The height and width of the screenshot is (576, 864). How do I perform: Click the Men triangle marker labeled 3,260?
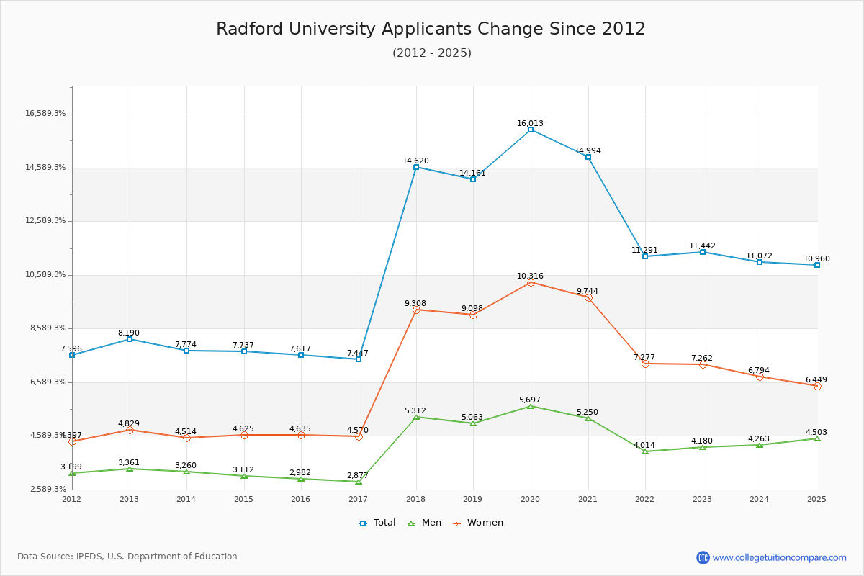[186, 472]
